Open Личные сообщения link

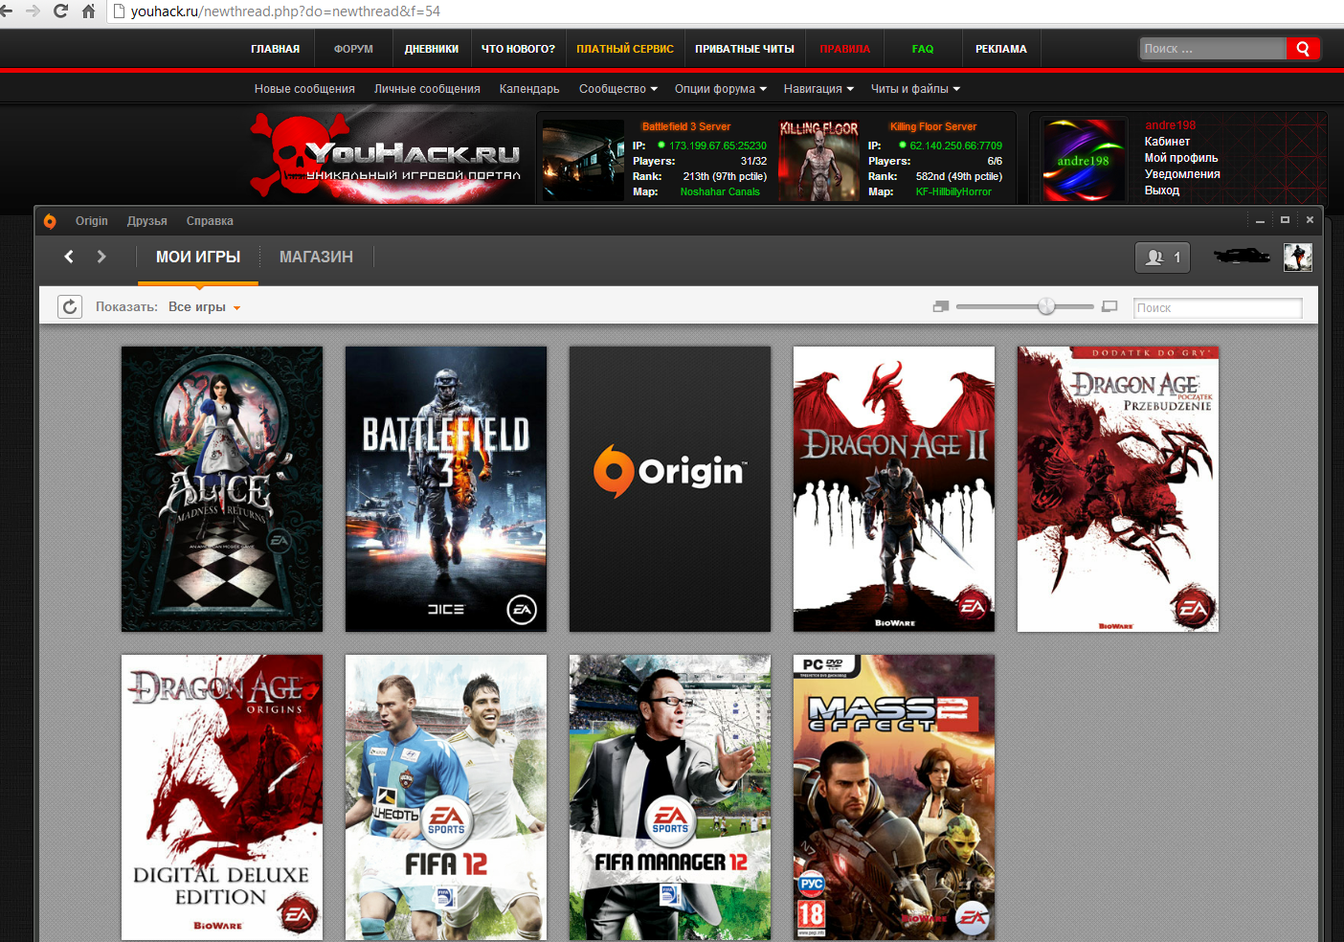click(x=427, y=89)
